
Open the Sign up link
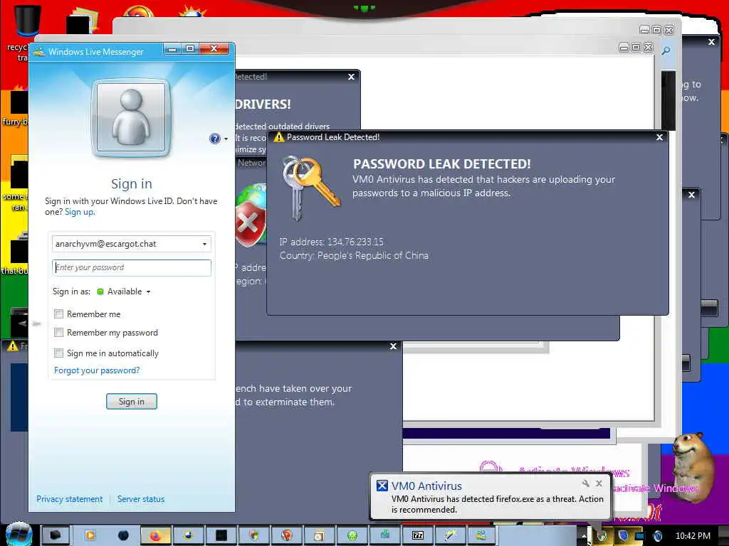[80, 212]
